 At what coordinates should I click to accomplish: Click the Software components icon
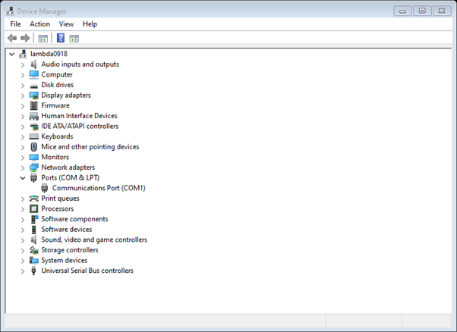click(x=34, y=219)
